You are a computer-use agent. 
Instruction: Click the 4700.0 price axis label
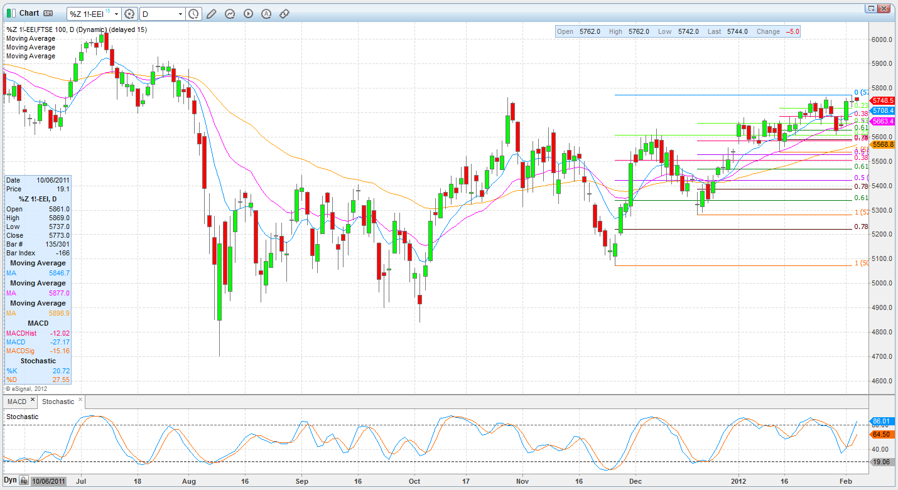pyautogui.click(x=882, y=356)
